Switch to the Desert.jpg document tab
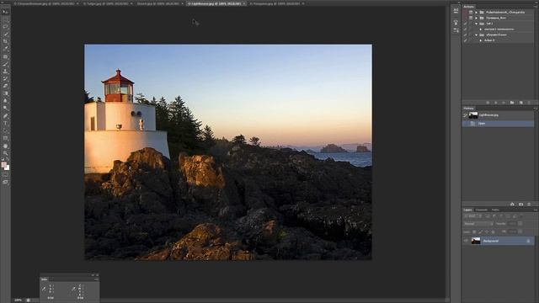 tap(160, 3)
